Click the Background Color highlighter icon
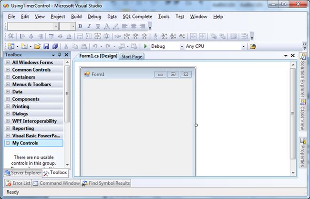The width and height of the screenshot is (310, 199). point(116,26)
